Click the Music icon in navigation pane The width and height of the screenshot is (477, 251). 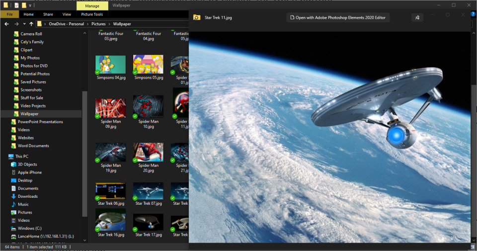13,204
